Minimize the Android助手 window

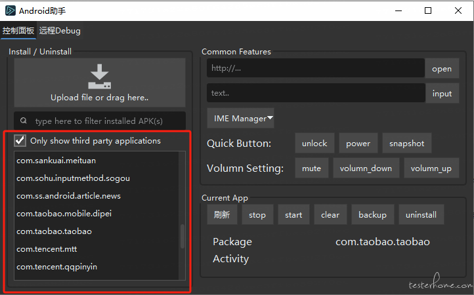399,10
